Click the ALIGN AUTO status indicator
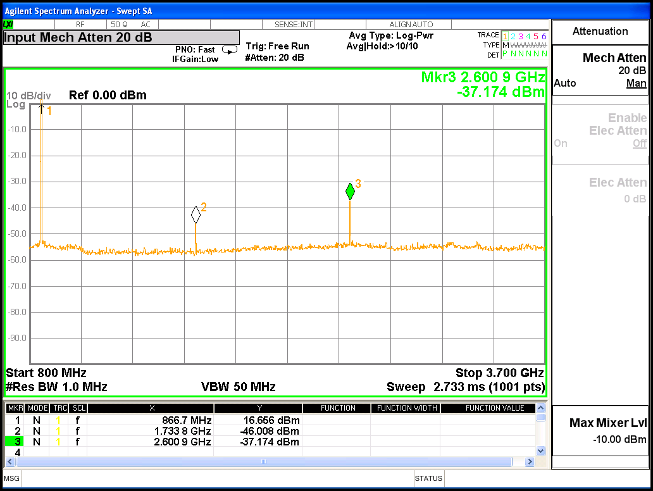This screenshot has width=653, height=491. [x=411, y=25]
